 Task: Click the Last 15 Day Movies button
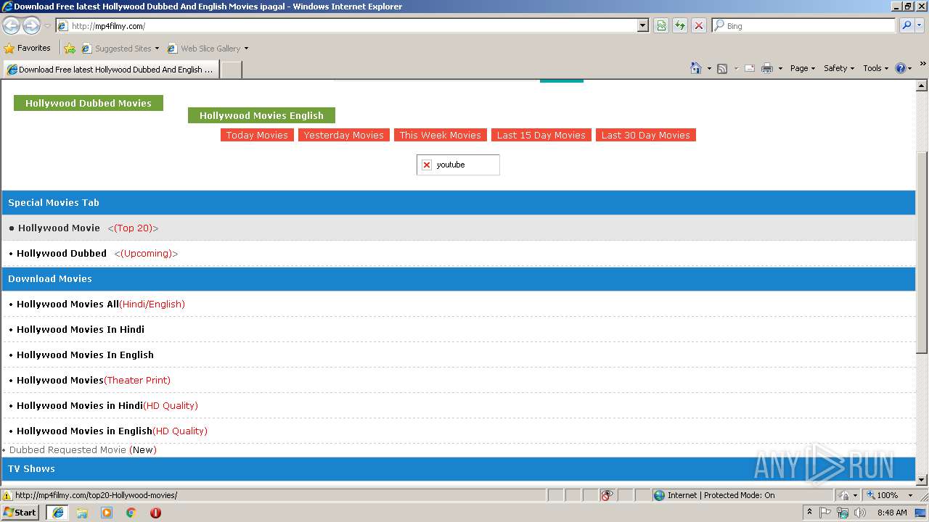[541, 135]
